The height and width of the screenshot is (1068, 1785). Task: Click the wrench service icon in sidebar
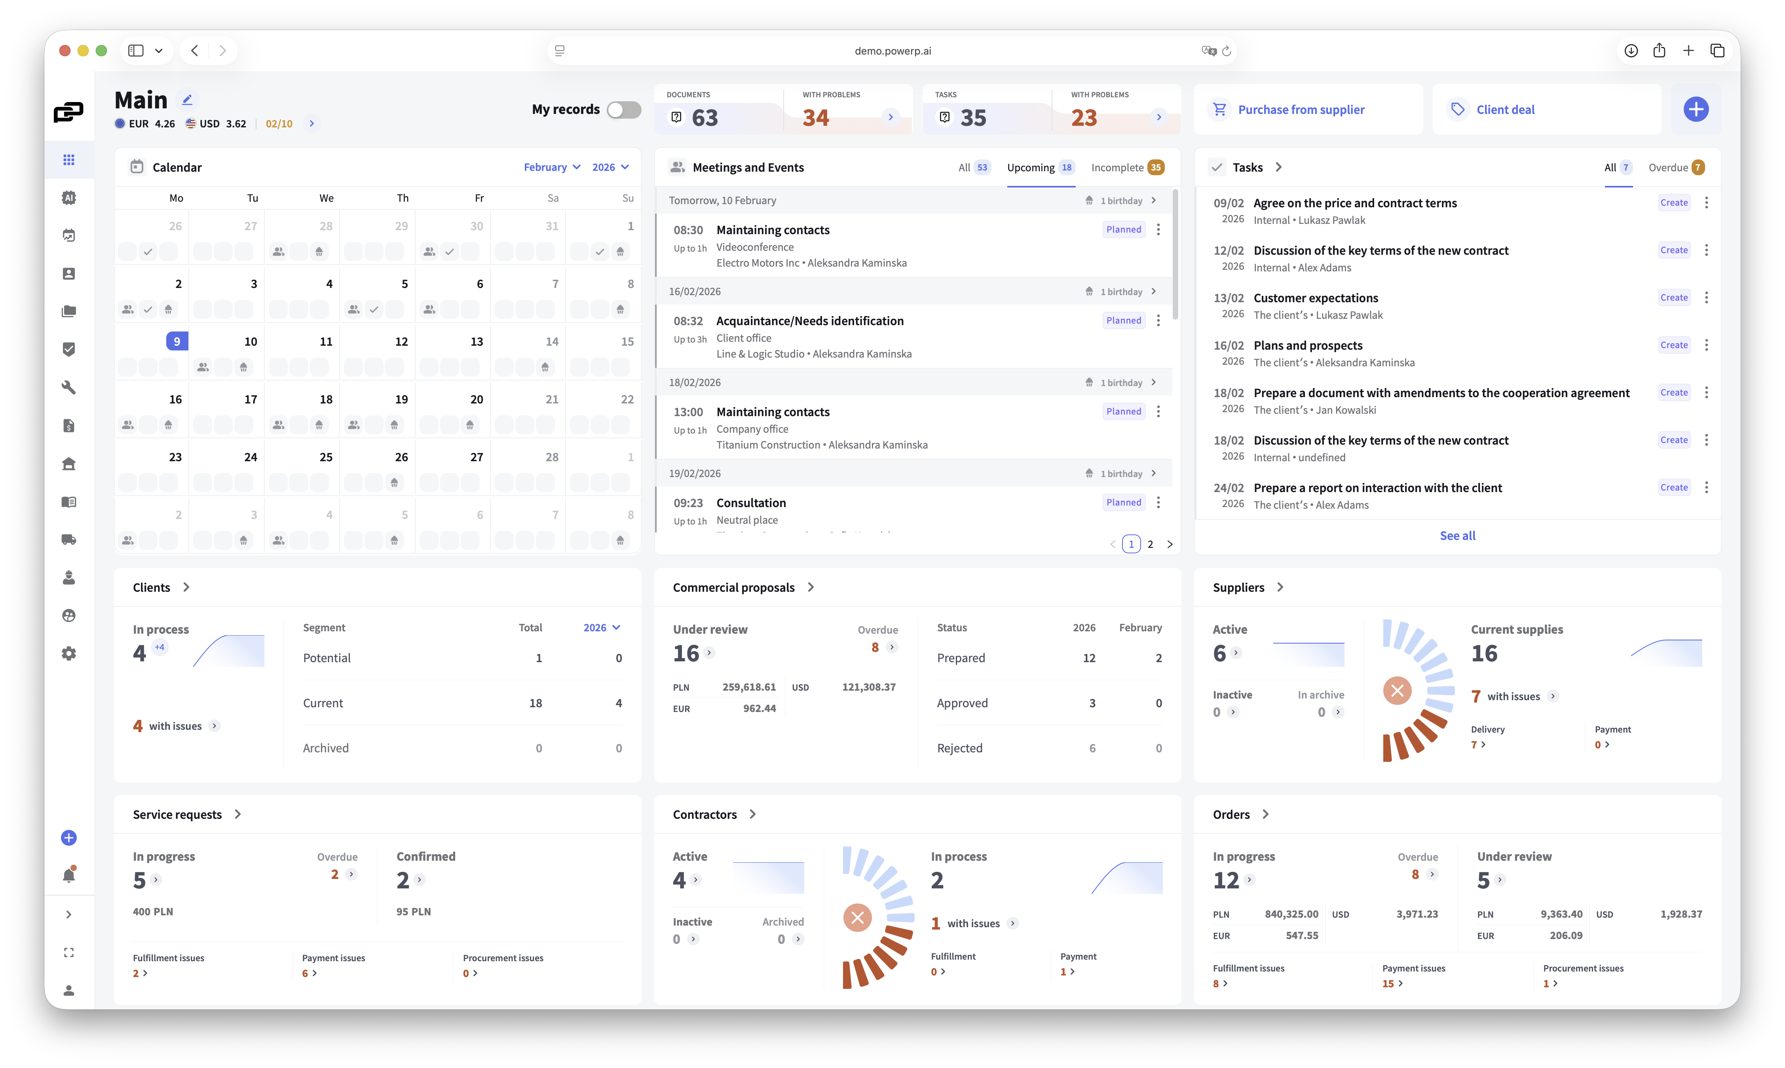tap(68, 388)
